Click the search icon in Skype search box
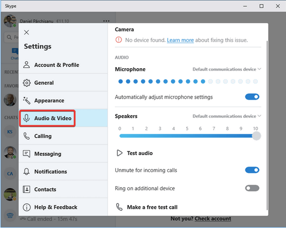The width and height of the screenshot is (286, 228). point(9,37)
